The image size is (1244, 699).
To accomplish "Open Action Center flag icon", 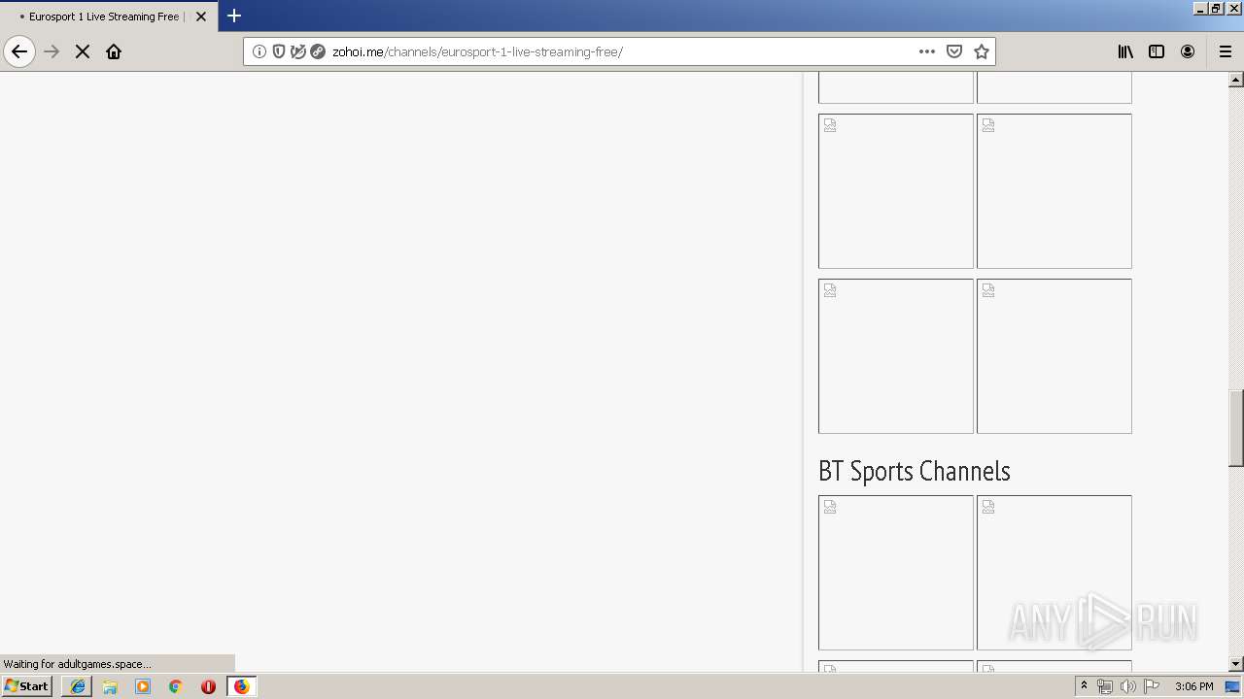I will pyautogui.click(x=1152, y=686).
